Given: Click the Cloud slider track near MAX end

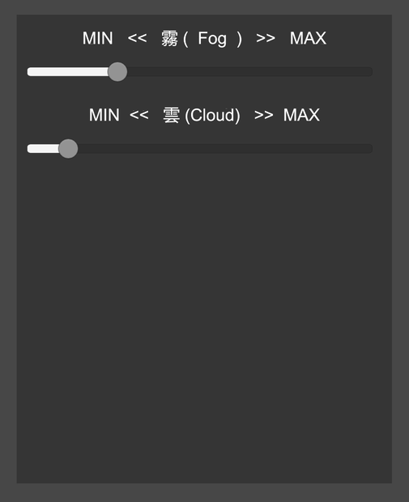Looking at the screenshot, I should 362,148.
